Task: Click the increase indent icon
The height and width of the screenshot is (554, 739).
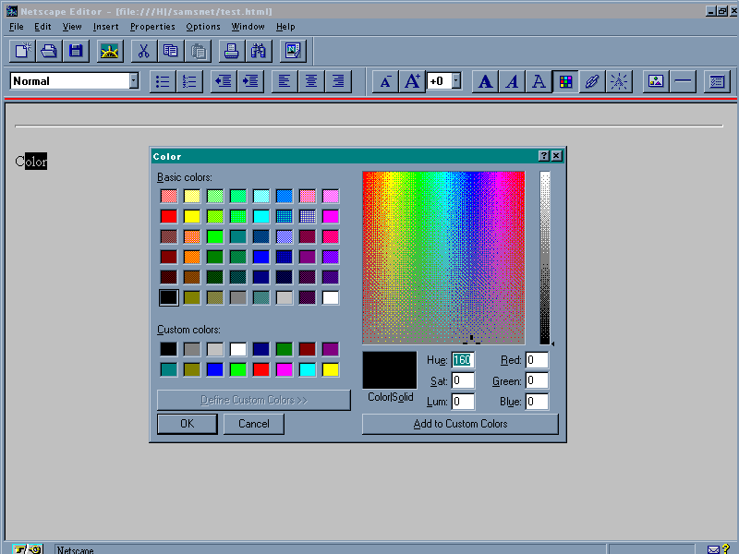Action: 250,81
